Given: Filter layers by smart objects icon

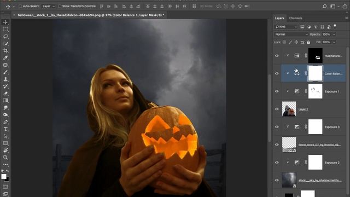Looking at the screenshot, I should coord(329,27).
